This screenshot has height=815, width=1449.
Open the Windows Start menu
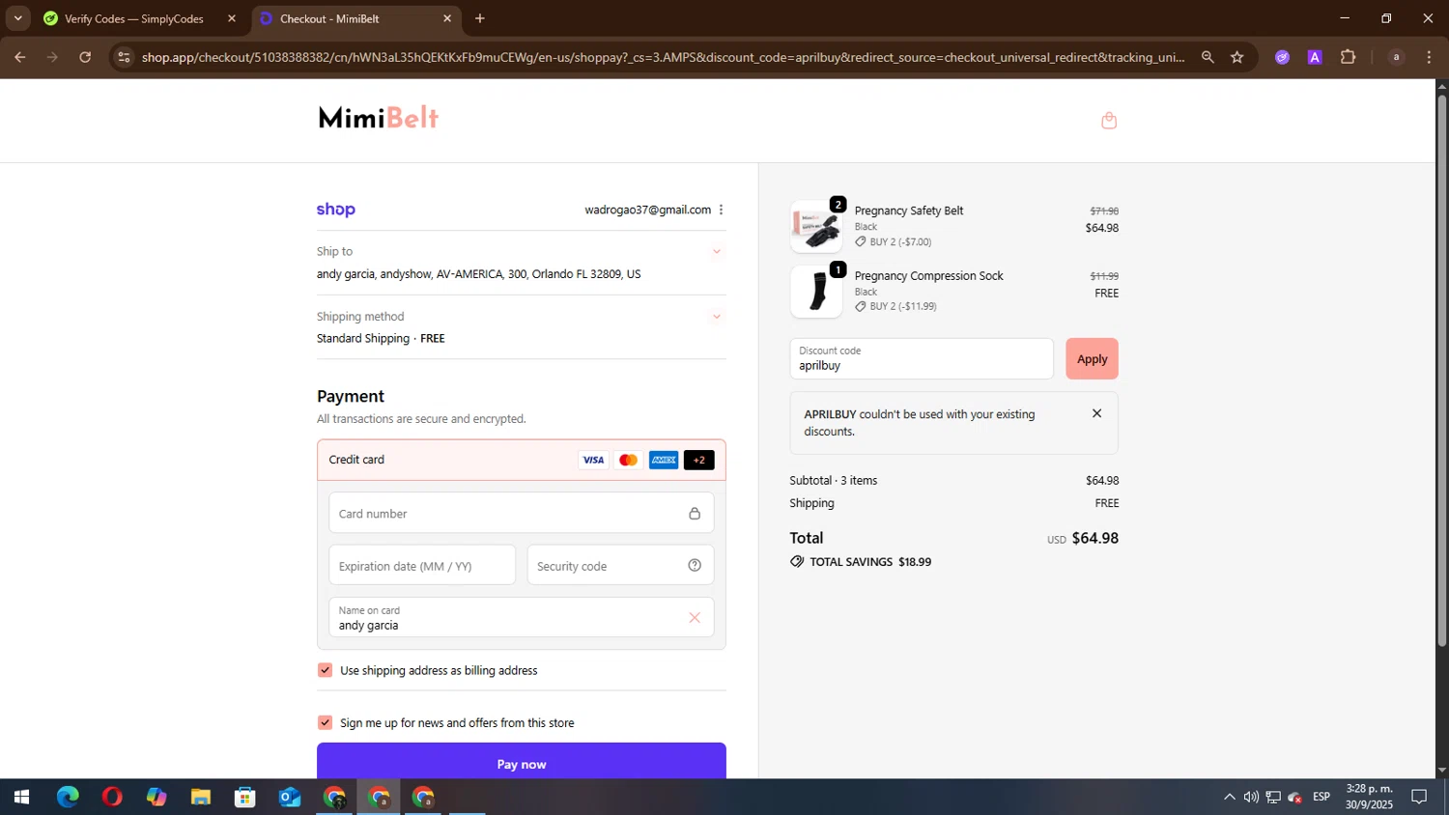pyautogui.click(x=21, y=797)
